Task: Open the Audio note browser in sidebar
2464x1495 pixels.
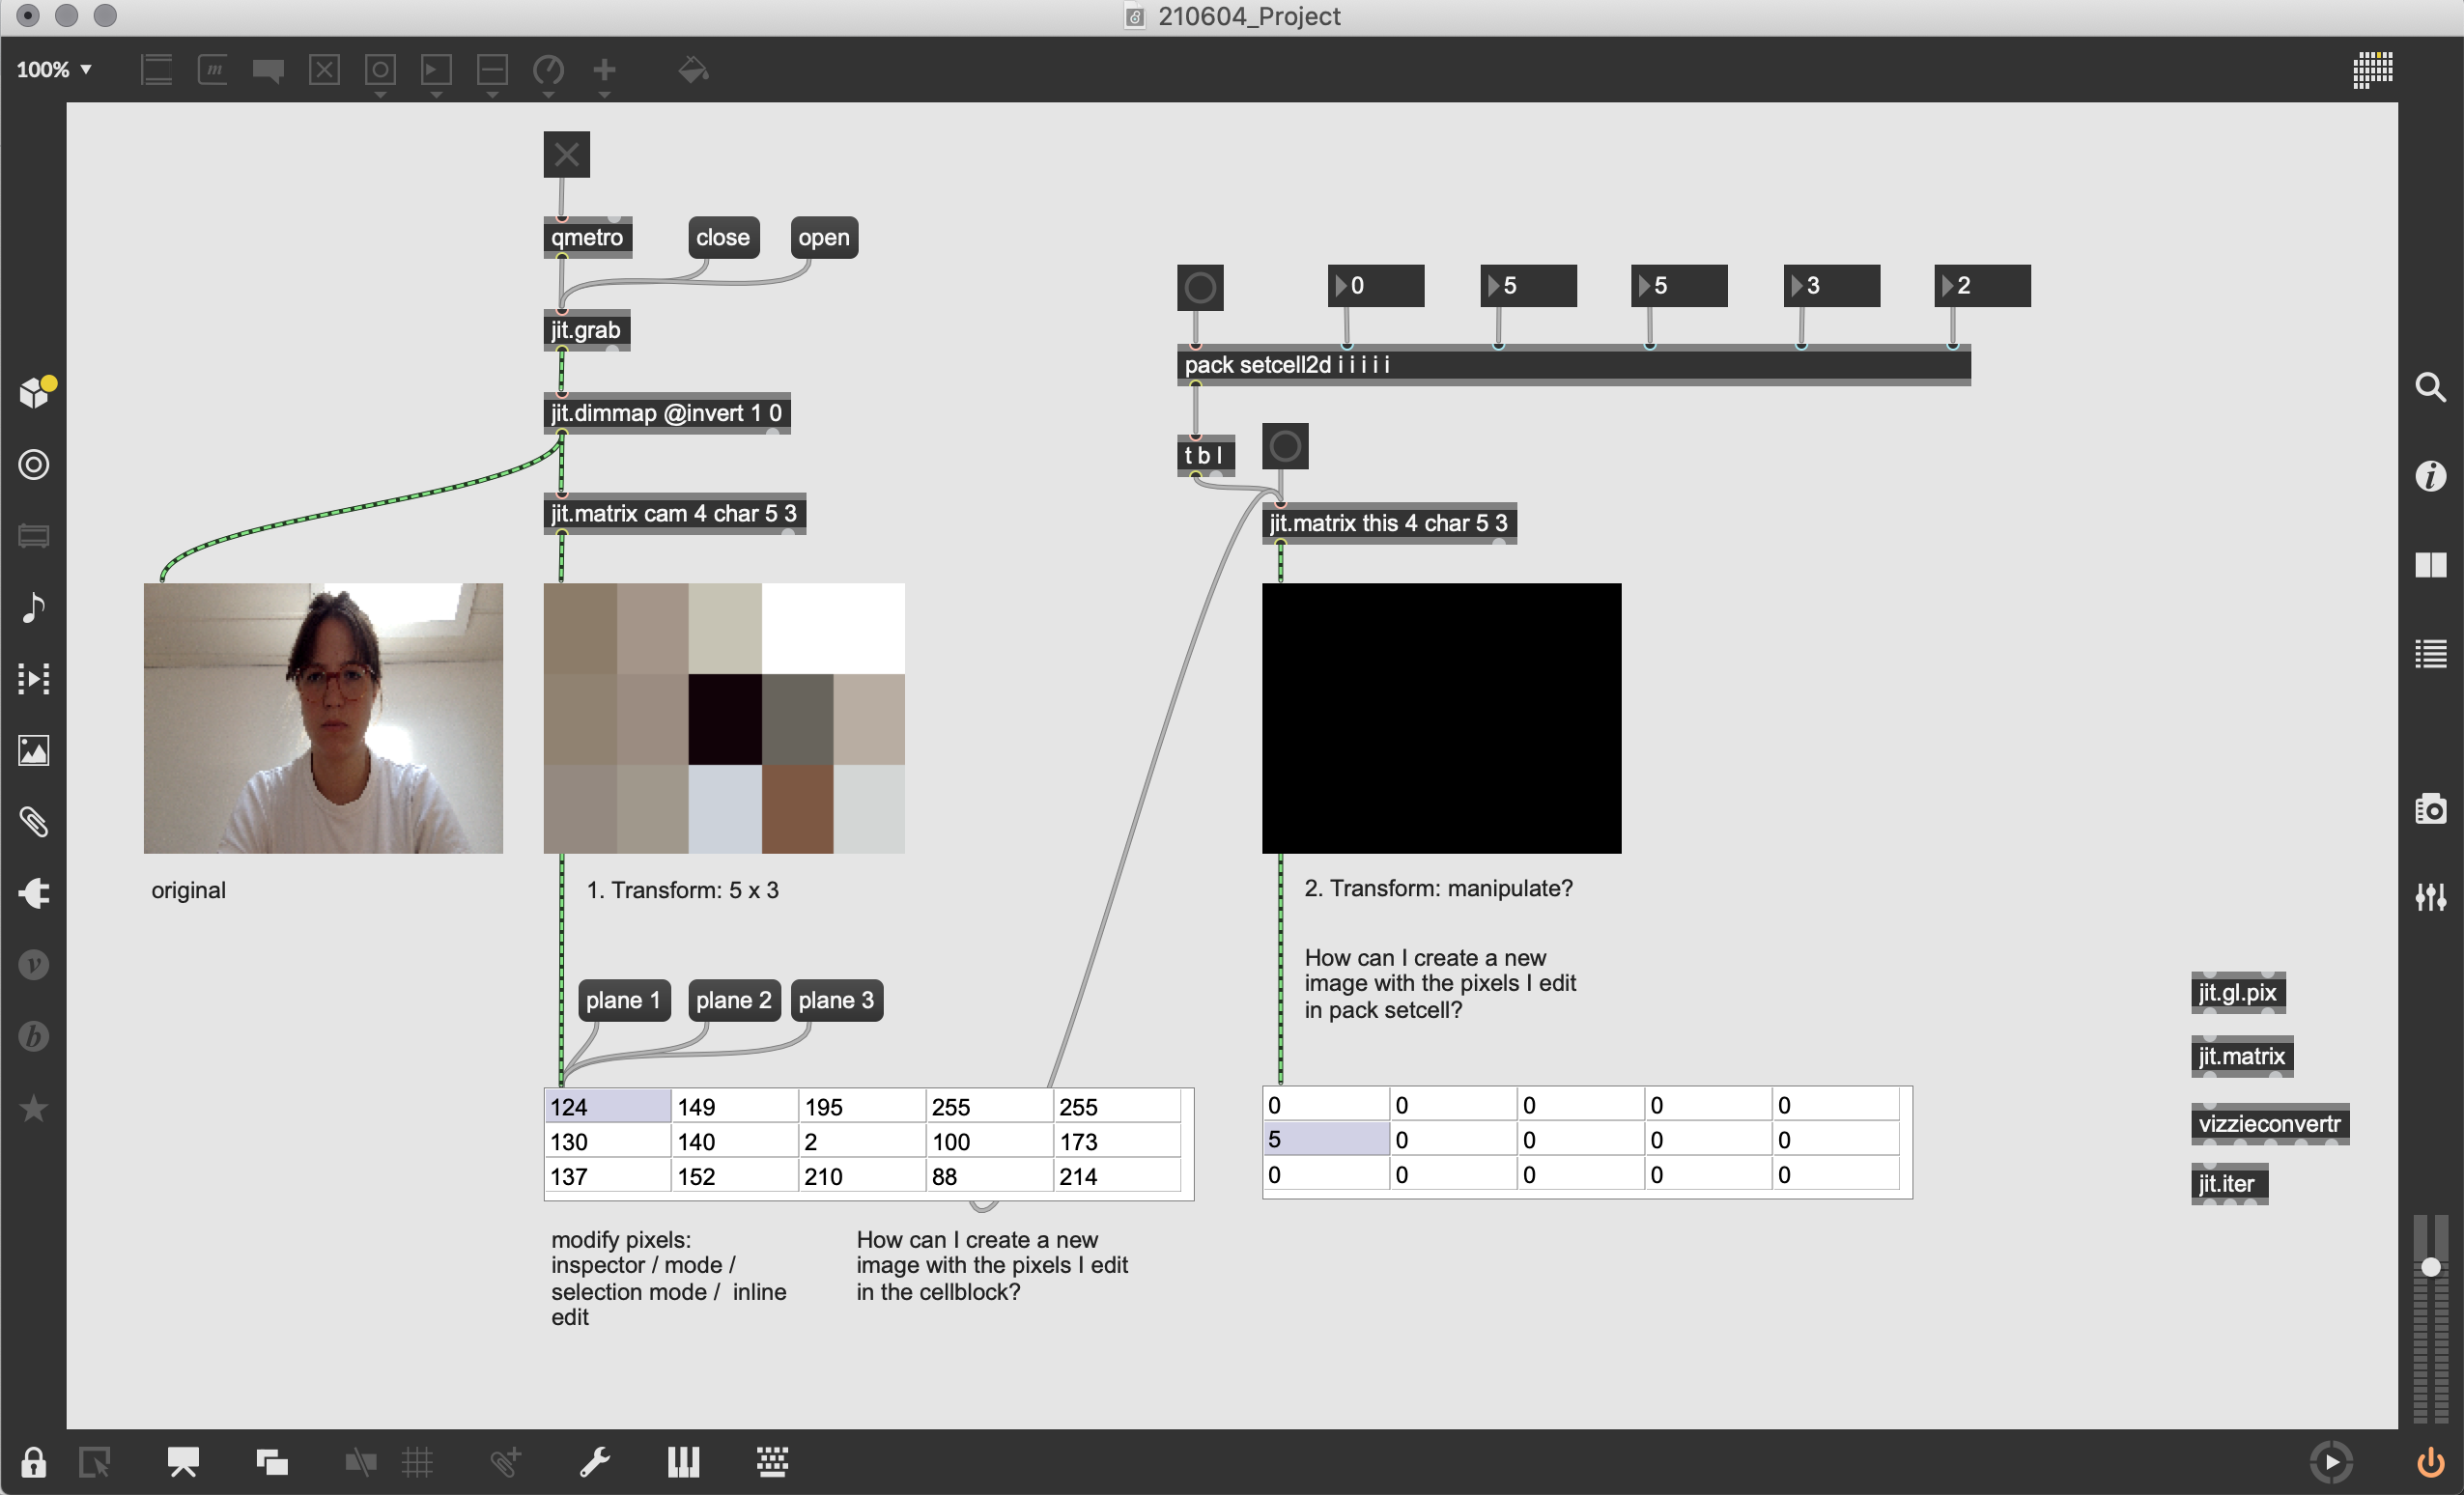Action: click(x=34, y=607)
